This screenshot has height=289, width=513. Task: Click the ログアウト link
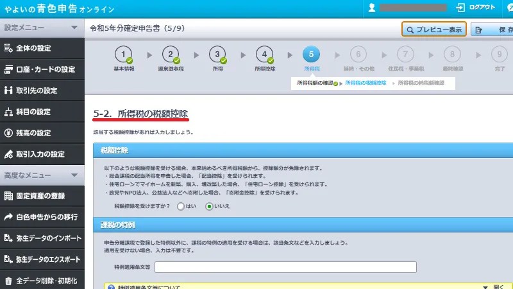482,7
